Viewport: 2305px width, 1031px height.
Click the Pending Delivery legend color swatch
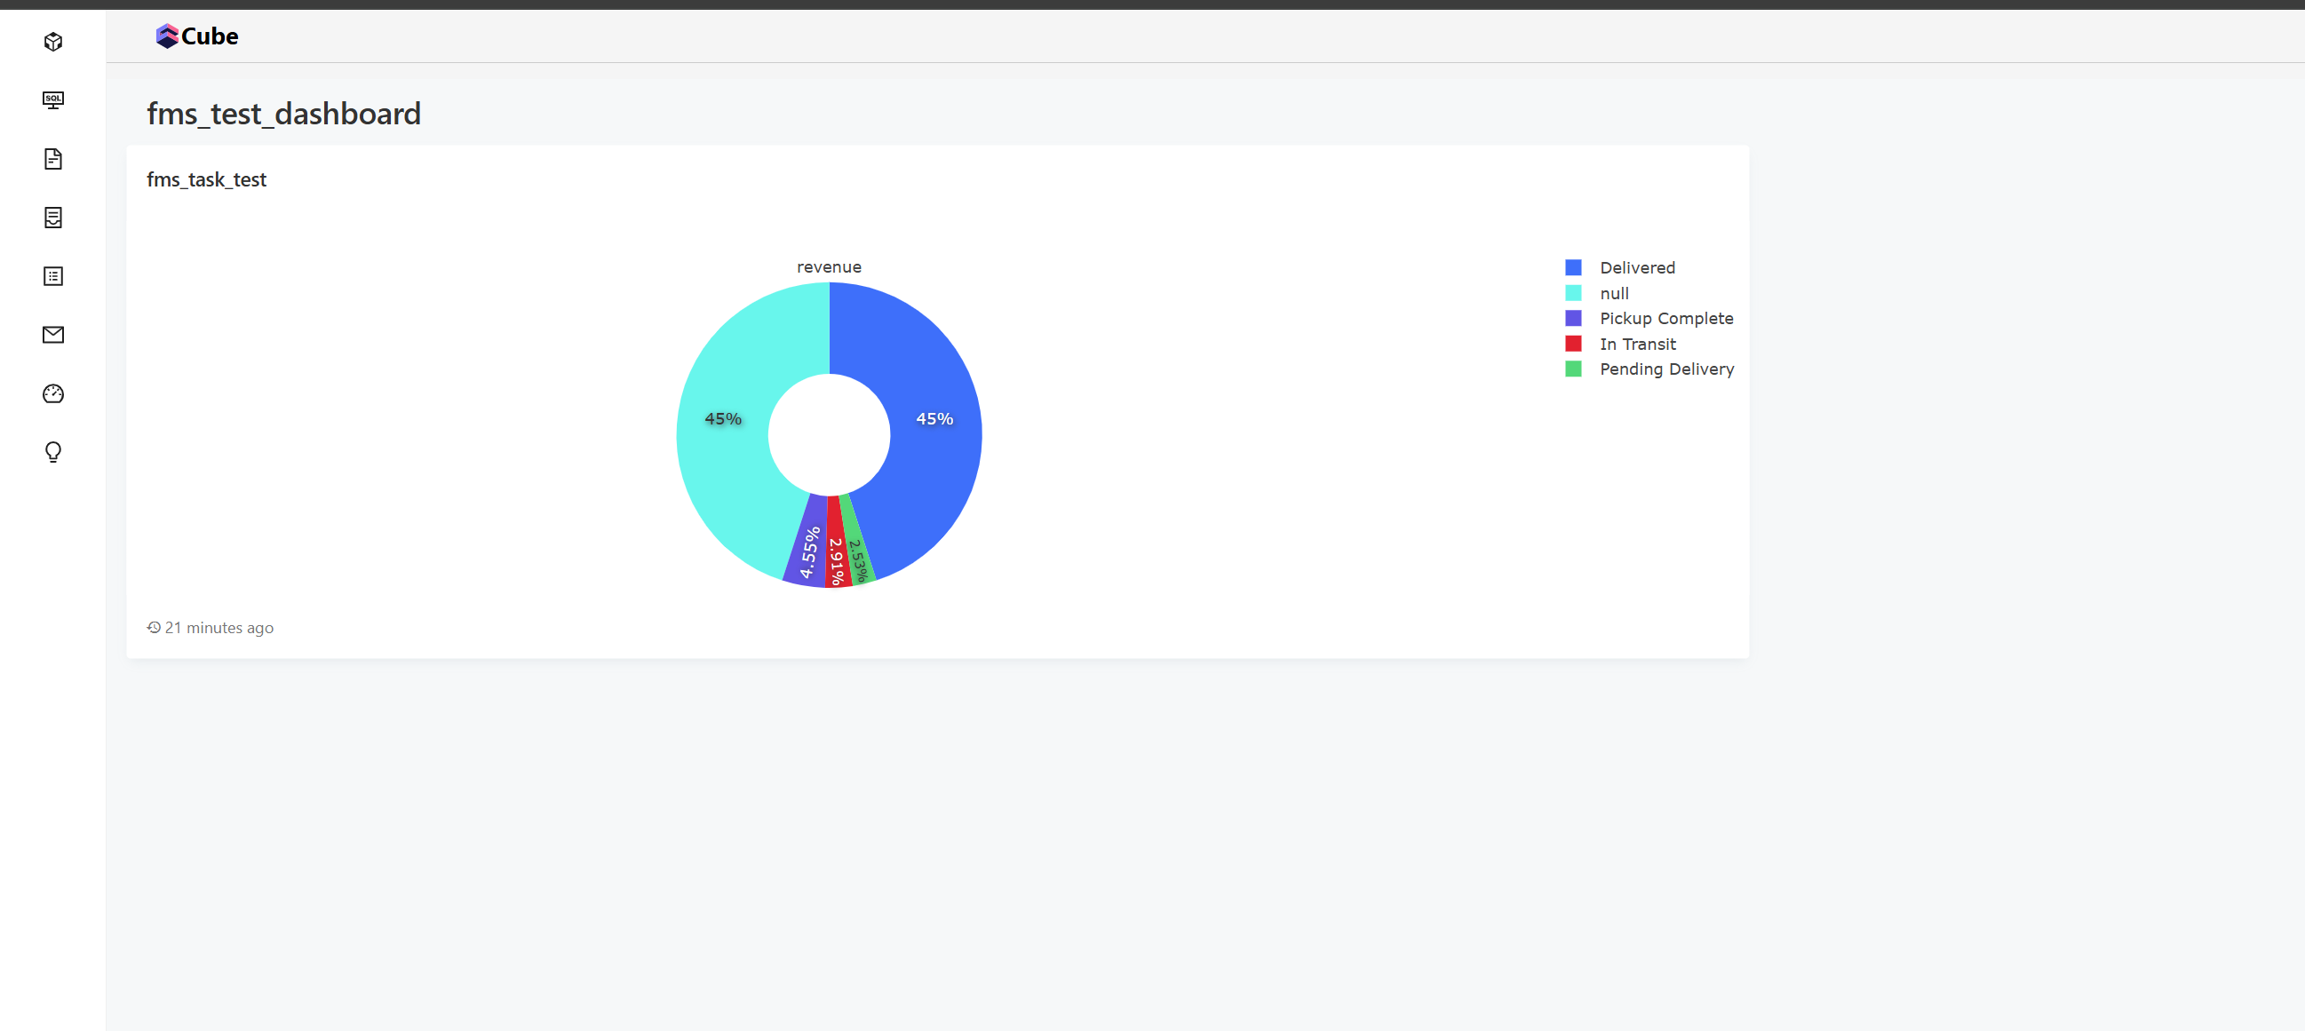[x=1572, y=369]
